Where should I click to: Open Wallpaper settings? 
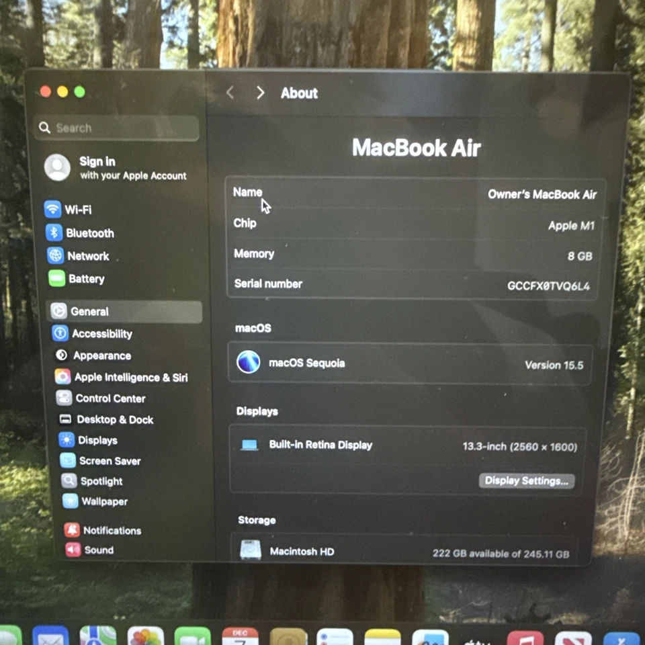click(103, 501)
